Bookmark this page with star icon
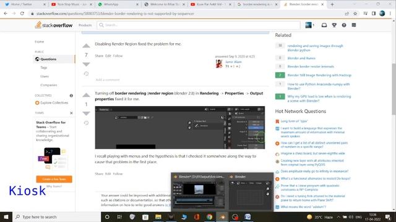Image resolution: width=396 pixels, height=222 pixels. pyautogui.click(x=355, y=14)
